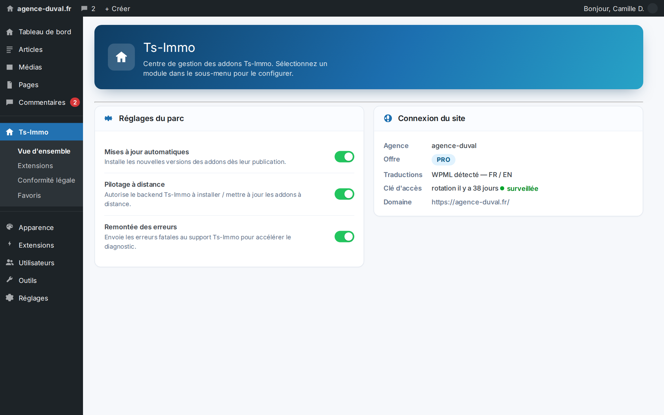Click the Outils wrench icon
The height and width of the screenshot is (415, 664).
click(10, 280)
